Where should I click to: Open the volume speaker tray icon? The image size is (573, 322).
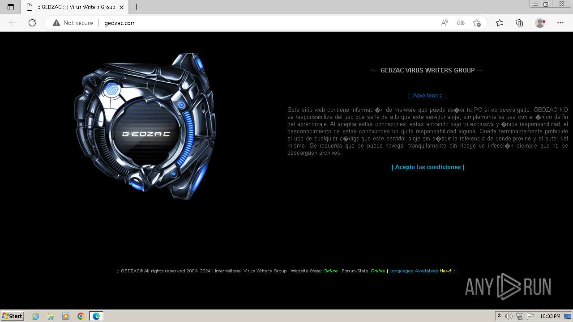[509, 316]
